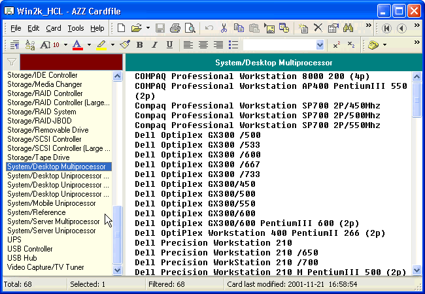Viewport: 425px width, 294px height.
Task: Click the Paste clipboard icon
Action: click(254, 28)
